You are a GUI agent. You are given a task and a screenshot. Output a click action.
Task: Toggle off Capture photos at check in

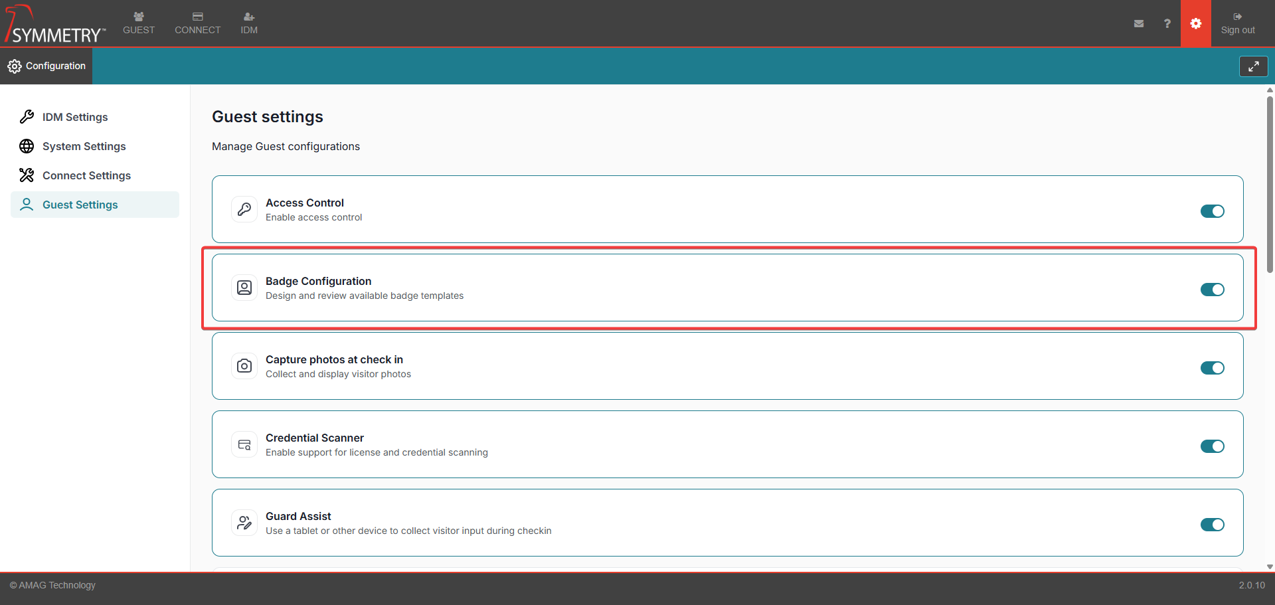click(1212, 368)
